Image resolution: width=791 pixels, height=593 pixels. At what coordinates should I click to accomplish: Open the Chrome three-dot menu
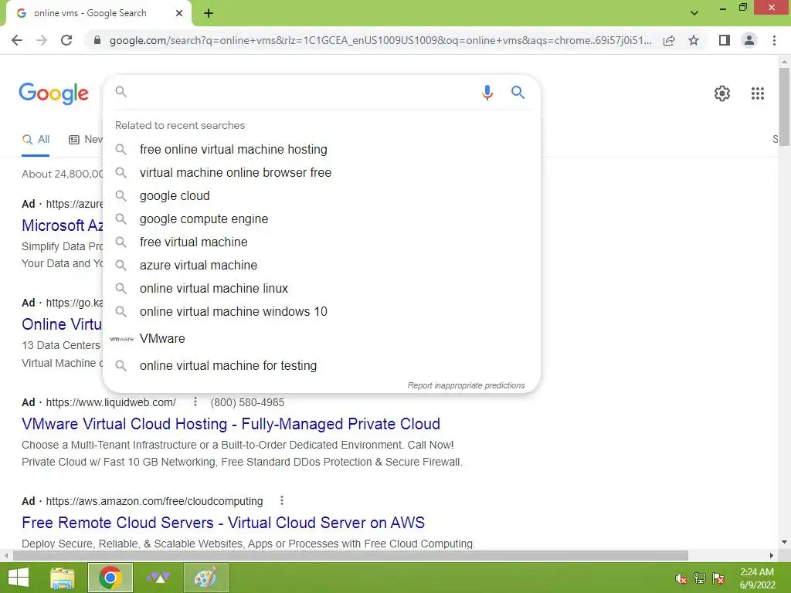(x=774, y=40)
